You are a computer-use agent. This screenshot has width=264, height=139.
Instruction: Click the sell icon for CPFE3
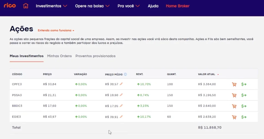[x=244, y=84]
